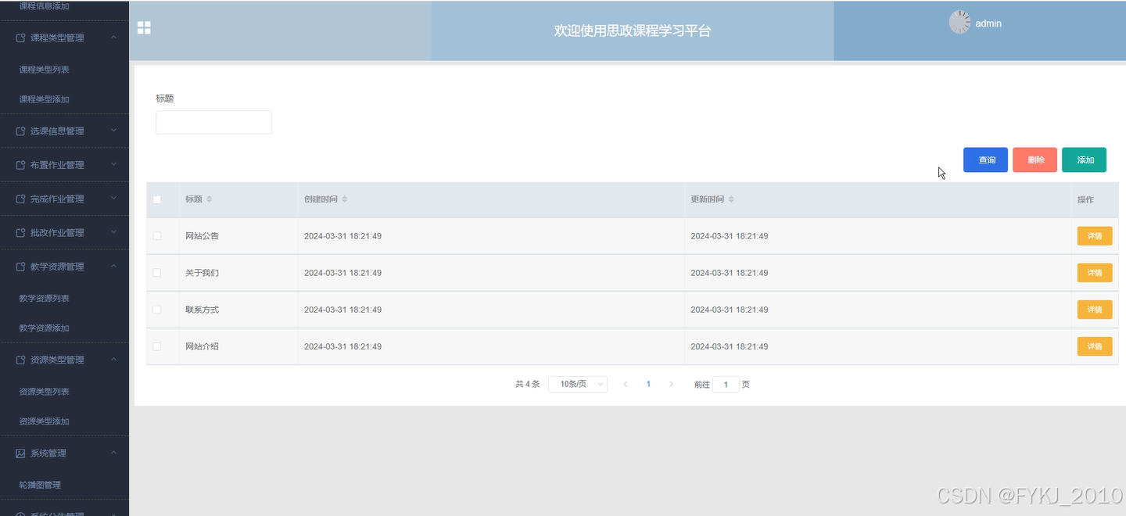
Task: Expand 批改作业管理 using its chevron
Action: (x=114, y=232)
